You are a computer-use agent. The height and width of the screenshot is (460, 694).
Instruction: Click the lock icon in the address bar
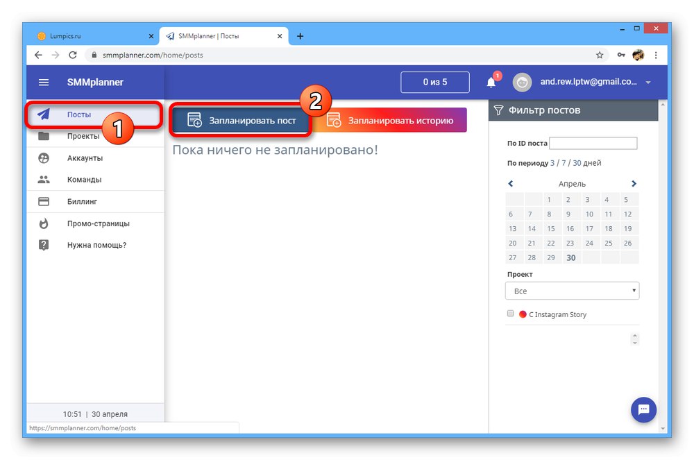pyautogui.click(x=94, y=55)
